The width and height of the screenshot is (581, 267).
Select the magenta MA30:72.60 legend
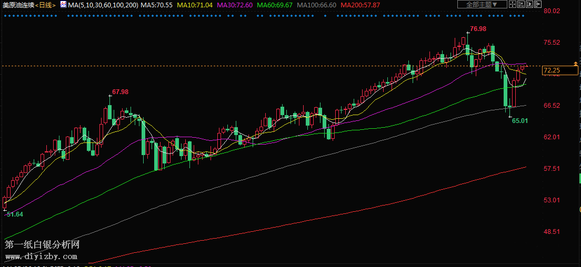tap(234, 5)
